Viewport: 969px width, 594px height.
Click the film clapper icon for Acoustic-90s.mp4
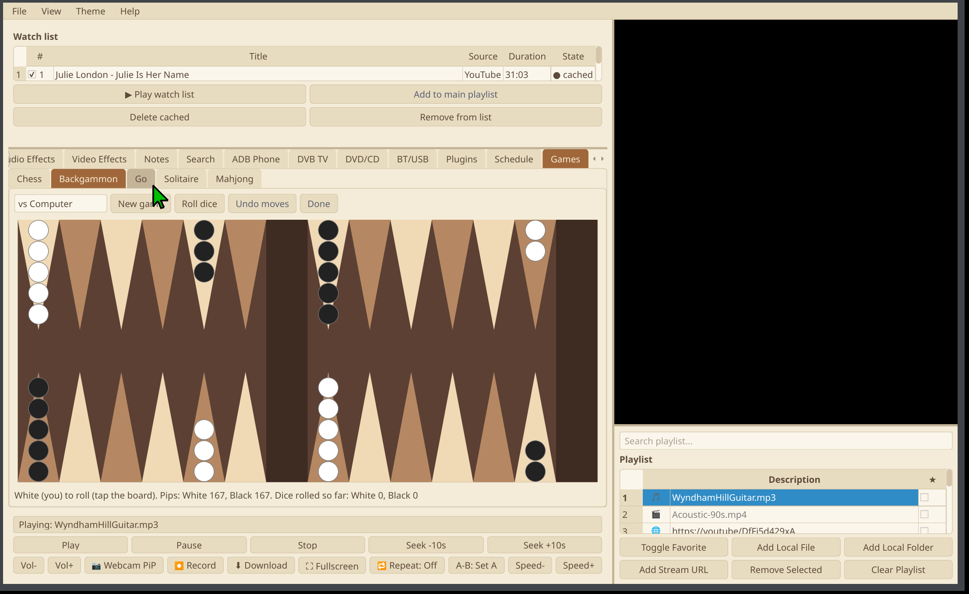pos(655,514)
